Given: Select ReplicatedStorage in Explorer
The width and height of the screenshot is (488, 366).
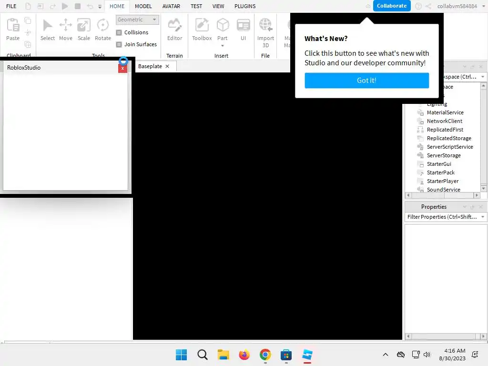Looking at the screenshot, I should [449, 138].
